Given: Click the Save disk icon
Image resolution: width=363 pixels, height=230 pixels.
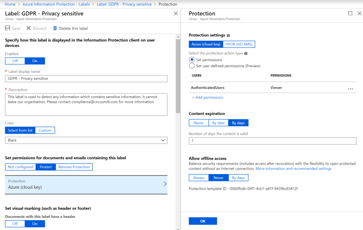Looking at the screenshot, I should (8, 28).
